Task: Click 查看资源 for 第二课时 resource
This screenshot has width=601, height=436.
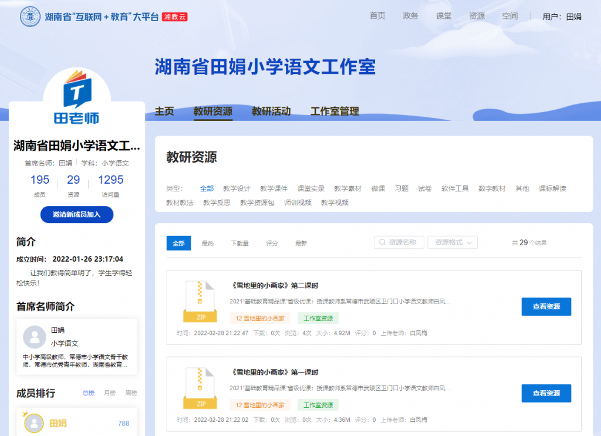Action: (546, 306)
